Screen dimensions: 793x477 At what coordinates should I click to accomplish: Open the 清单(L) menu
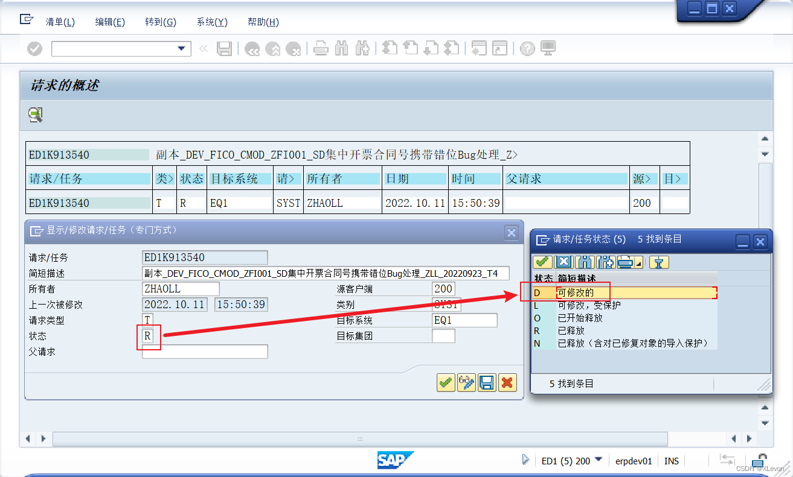(x=60, y=22)
